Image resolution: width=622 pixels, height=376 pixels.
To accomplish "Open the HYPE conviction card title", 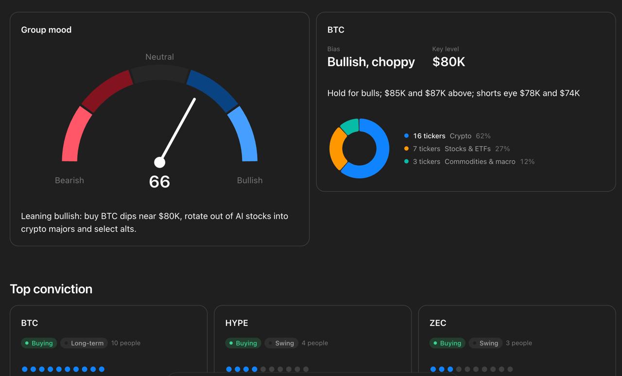I will tap(237, 323).
